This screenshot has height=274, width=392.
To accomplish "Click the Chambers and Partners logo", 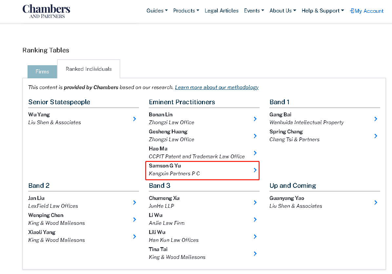I will (46, 11).
